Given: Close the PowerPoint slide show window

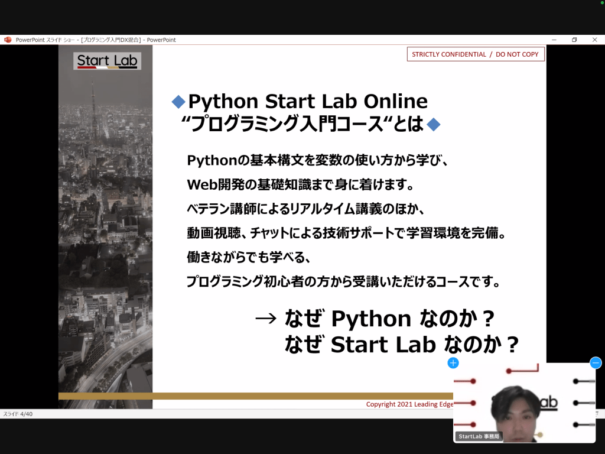Looking at the screenshot, I should click(594, 40).
